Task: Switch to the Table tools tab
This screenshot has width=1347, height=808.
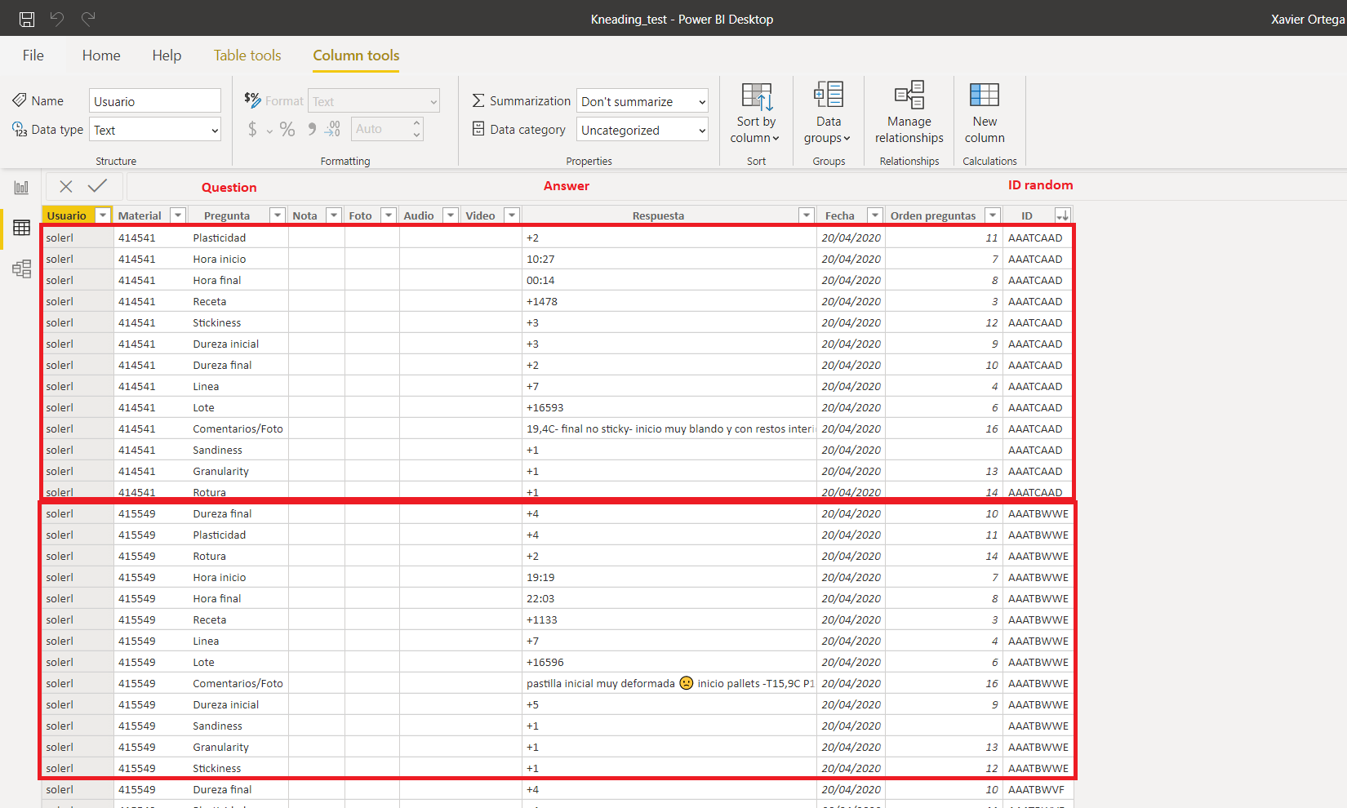Action: pyautogui.click(x=247, y=55)
